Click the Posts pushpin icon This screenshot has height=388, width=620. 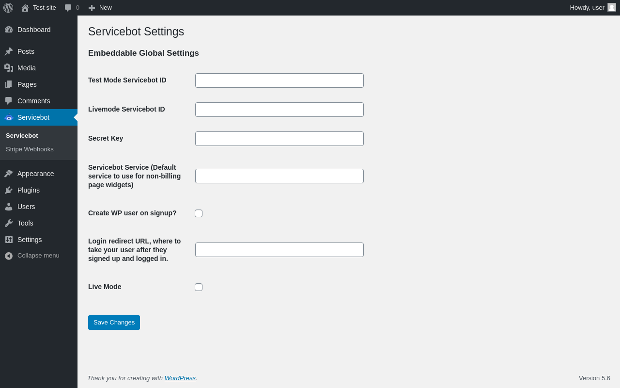point(9,51)
